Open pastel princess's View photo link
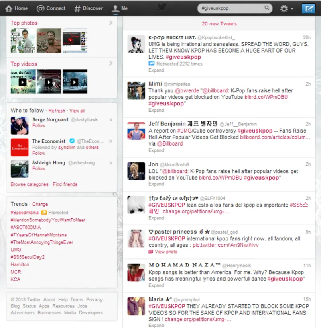 point(166,252)
